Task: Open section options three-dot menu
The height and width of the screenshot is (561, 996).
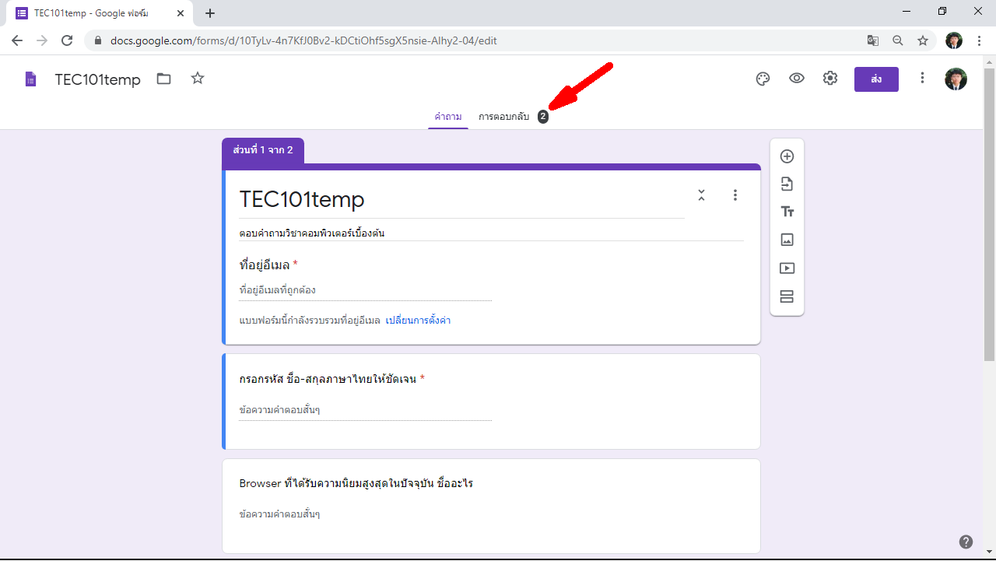Action: 735,195
